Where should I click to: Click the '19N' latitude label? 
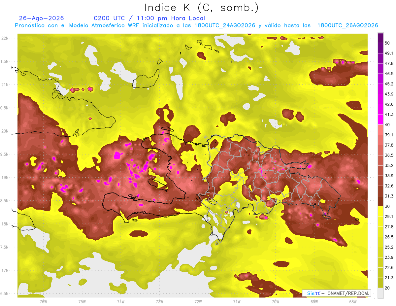(6, 178)
